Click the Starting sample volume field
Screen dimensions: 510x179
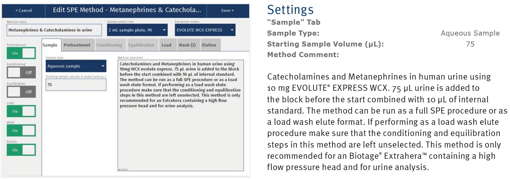tap(76, 85)
